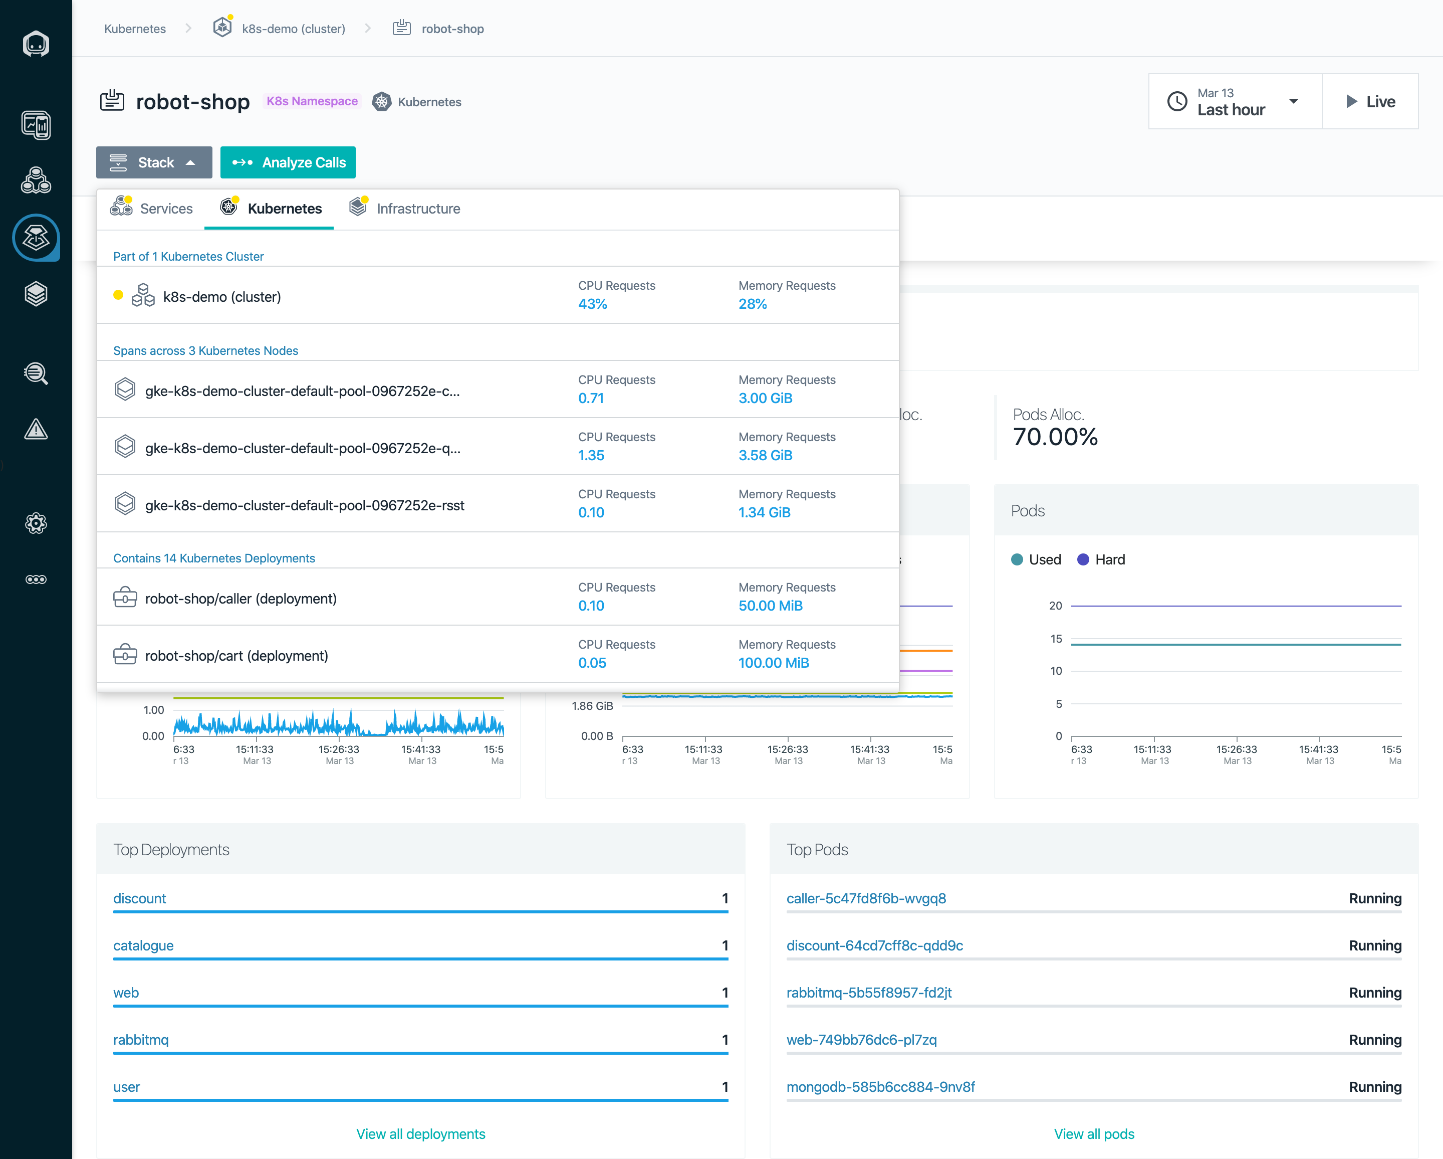The width and height of the screenshot is (1443, 1159).
Task: Click the deployment icon for robot-shop/caller
Action: tap(125, 597)
